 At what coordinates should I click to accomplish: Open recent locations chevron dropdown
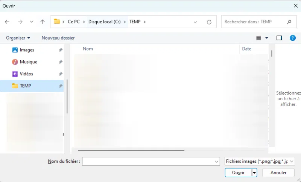pyautogui.click(x=32, y=22)
